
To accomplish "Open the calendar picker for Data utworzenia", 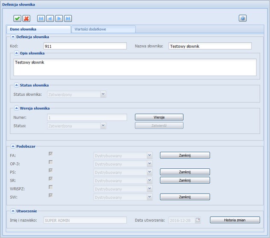I will pos(198,220).
